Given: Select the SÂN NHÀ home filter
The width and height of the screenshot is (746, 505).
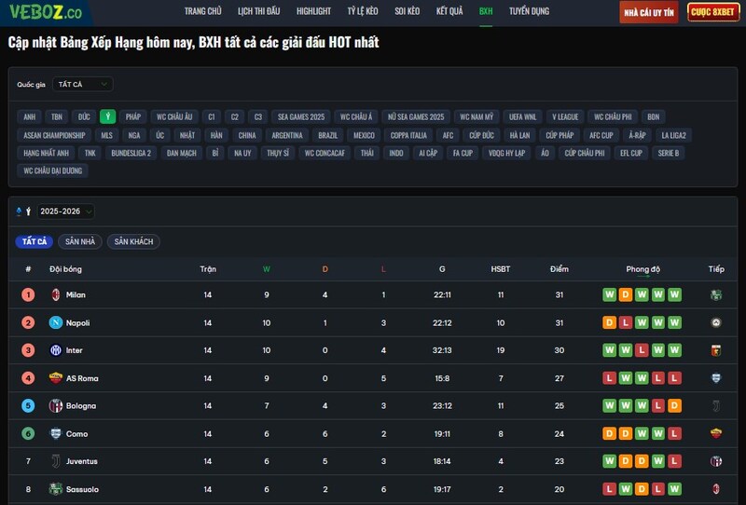Looking at the screenshot, I should point(80,241).
